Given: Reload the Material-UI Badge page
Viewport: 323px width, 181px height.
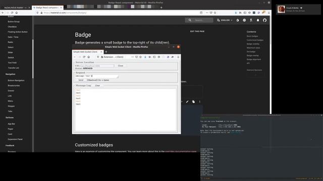Looking at the screenshot, I should click(12, 13).
